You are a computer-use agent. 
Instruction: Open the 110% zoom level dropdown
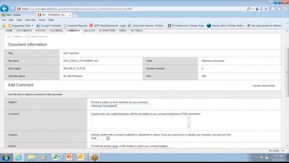(x=283, y=151)
